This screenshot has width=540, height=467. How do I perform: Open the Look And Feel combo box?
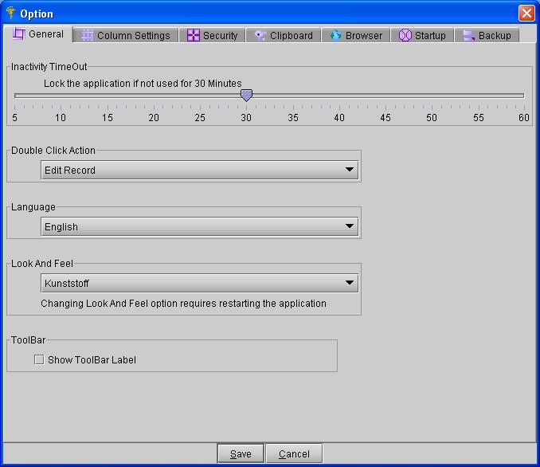pyautogui.click(x=199, y=283)
